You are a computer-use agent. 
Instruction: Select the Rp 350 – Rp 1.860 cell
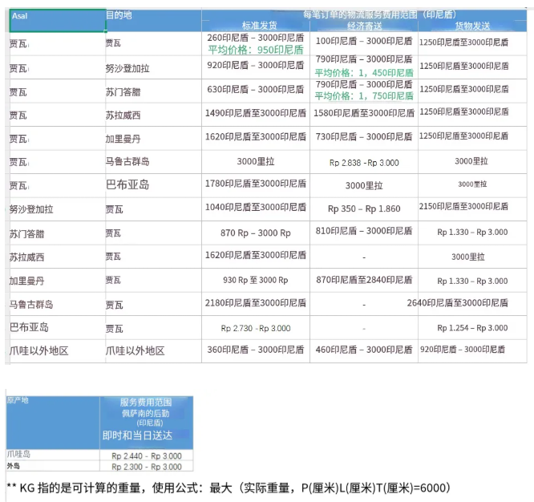(364, 208)
